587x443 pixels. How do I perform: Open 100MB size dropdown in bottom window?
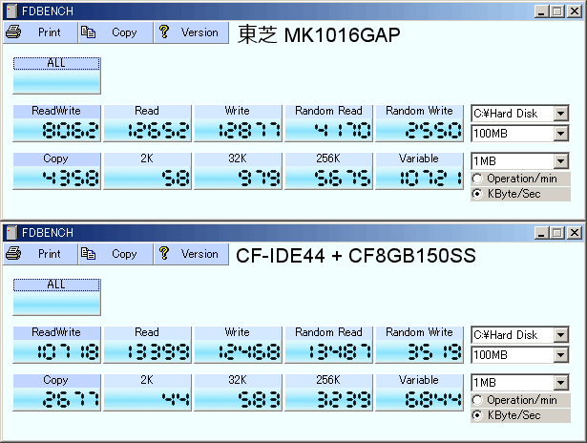[x=561, y=354]
